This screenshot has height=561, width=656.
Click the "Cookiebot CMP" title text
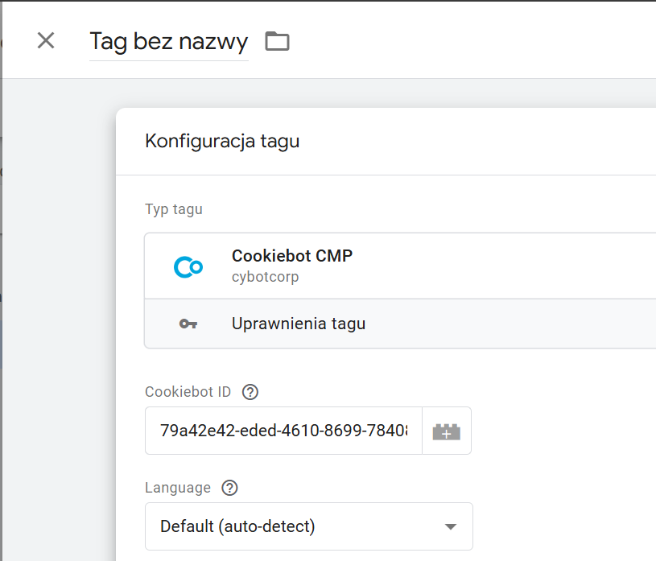[292, 256]
